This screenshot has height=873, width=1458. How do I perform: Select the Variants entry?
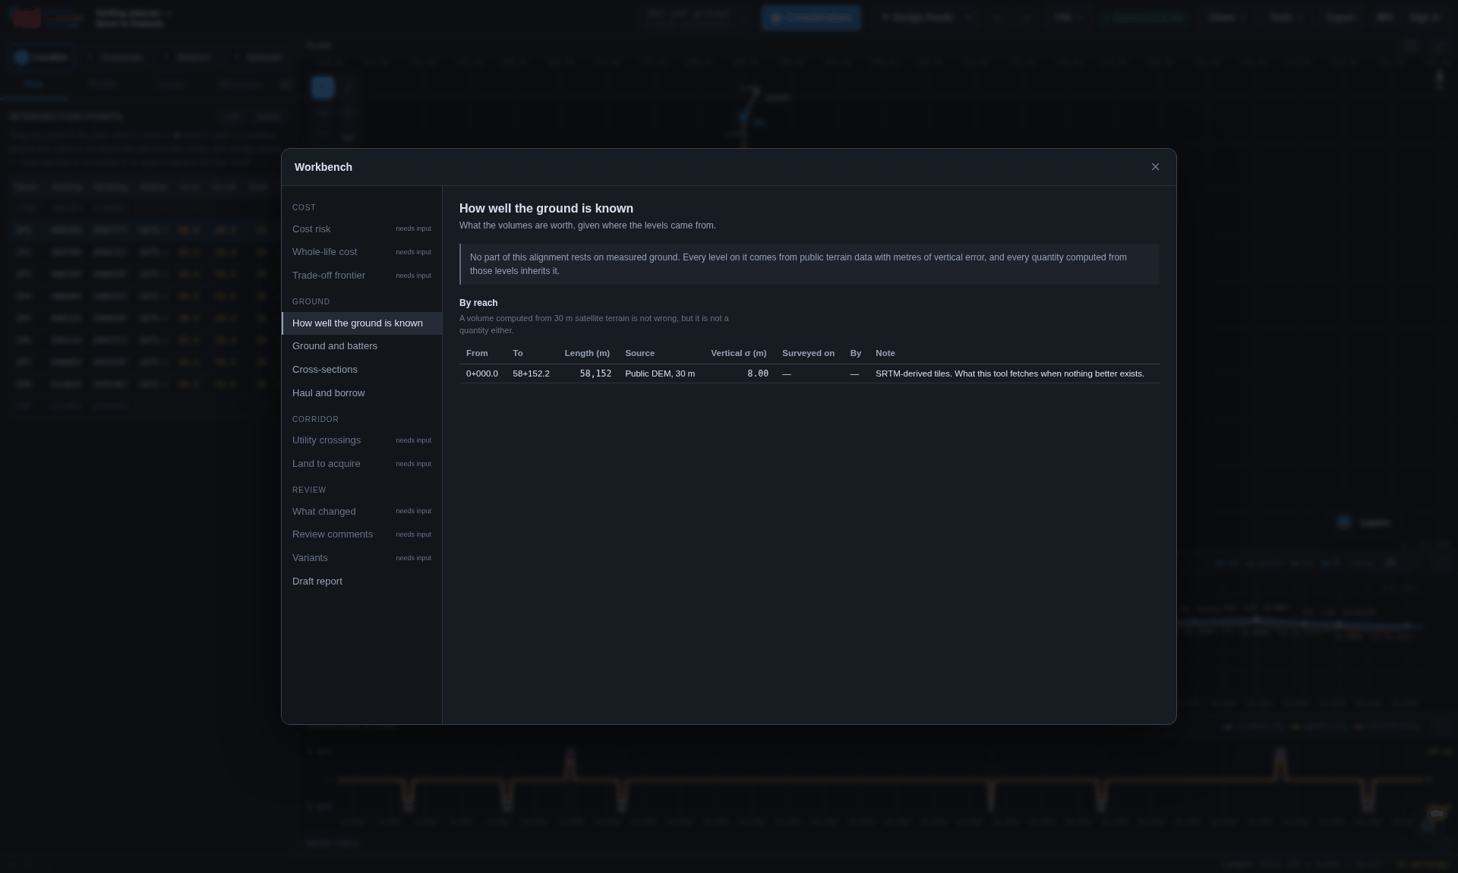tap(361, 558)
